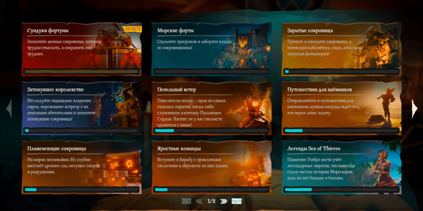Click description 'Исследуйте подводные владения сирен'

61,110
